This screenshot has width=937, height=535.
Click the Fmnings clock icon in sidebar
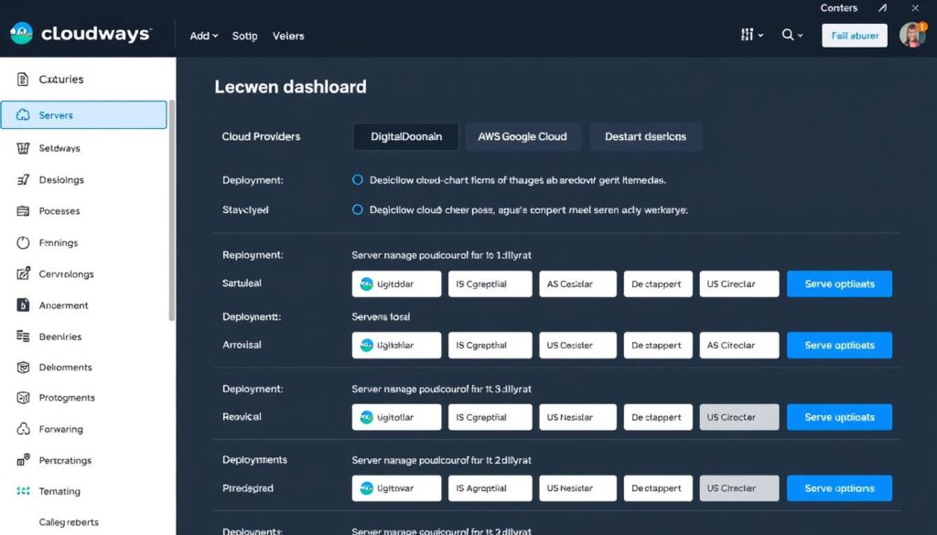point(23,243)
